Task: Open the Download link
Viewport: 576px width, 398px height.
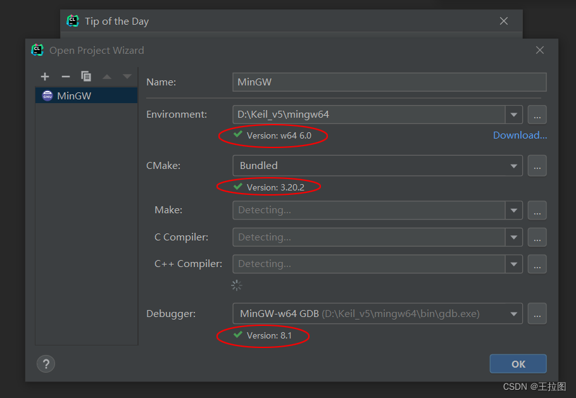Action: (x=520, y=135)
